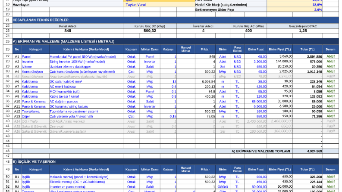
Task: Click unit price 60.000,00 in row B3
Action: (256, 187)
